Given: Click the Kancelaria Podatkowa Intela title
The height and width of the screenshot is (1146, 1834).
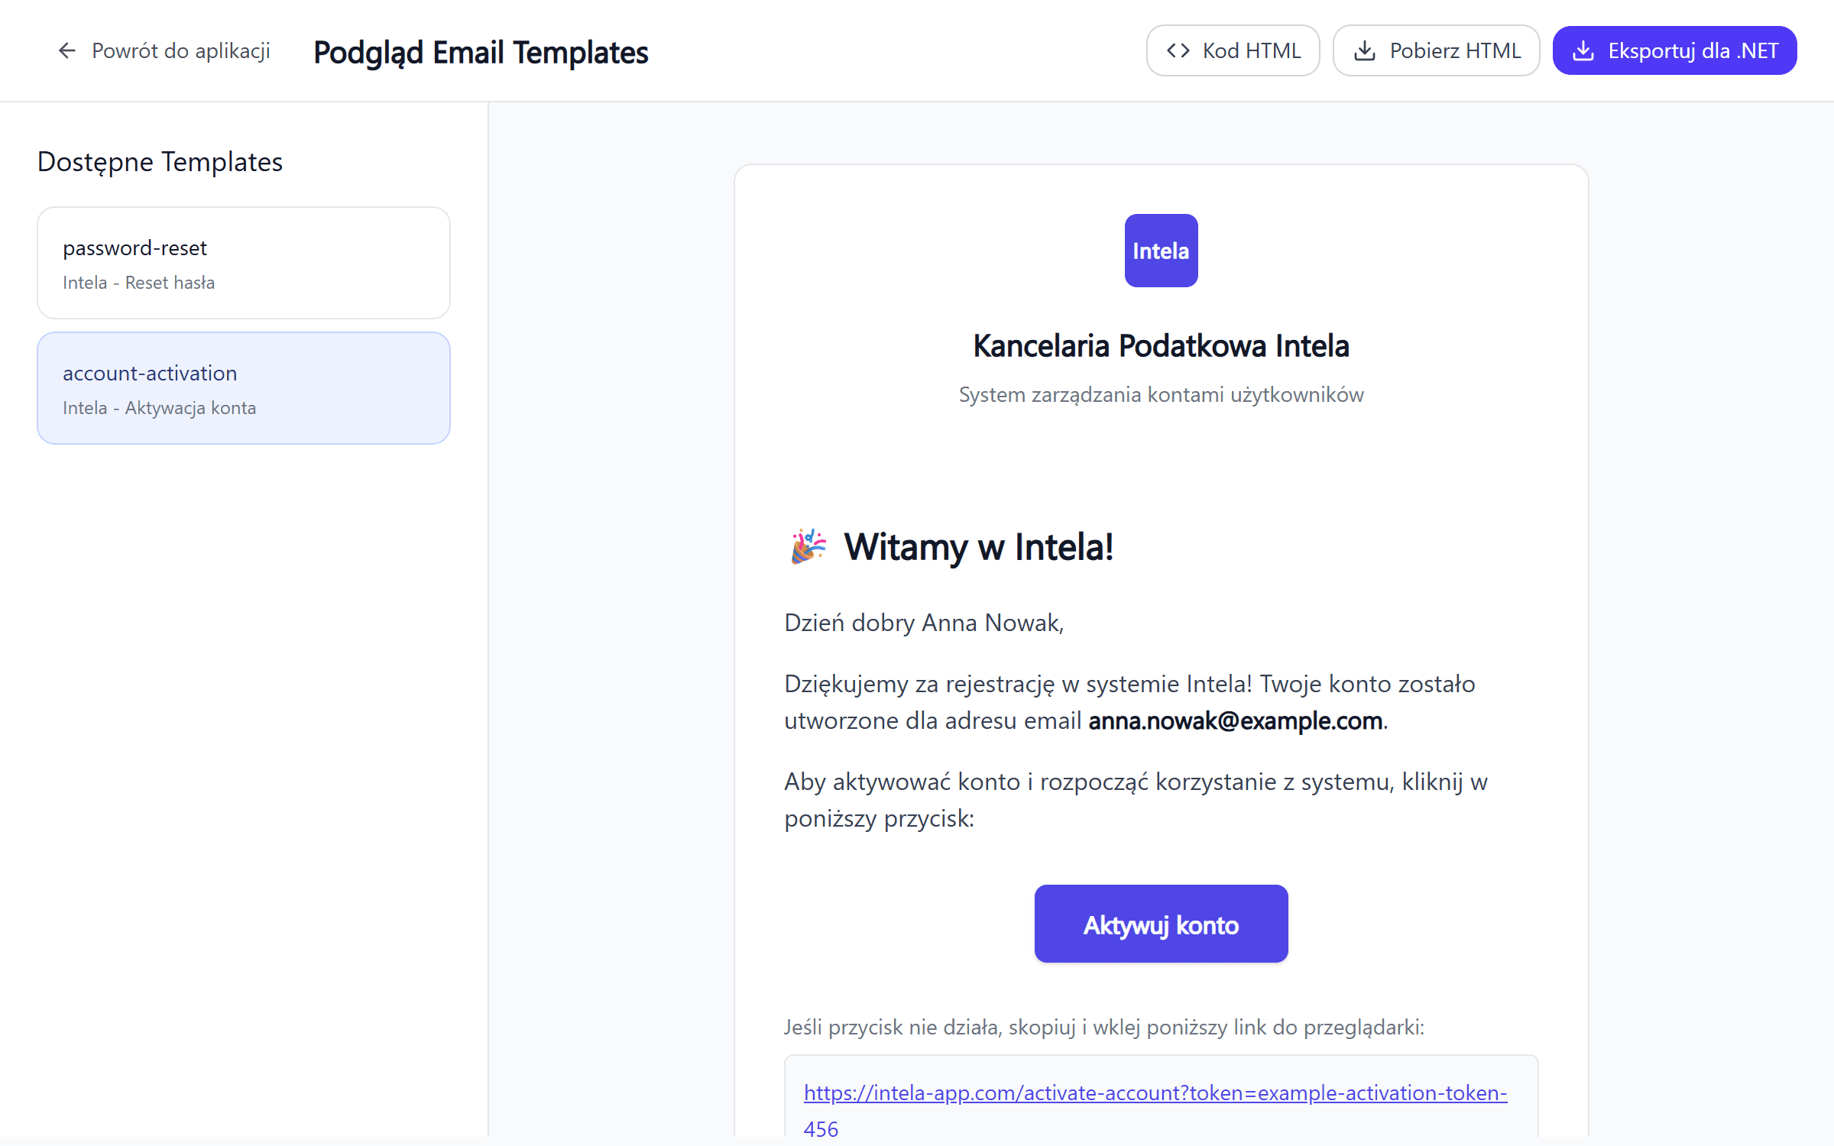Looking at the screenshot, I should pos(1161,346).
